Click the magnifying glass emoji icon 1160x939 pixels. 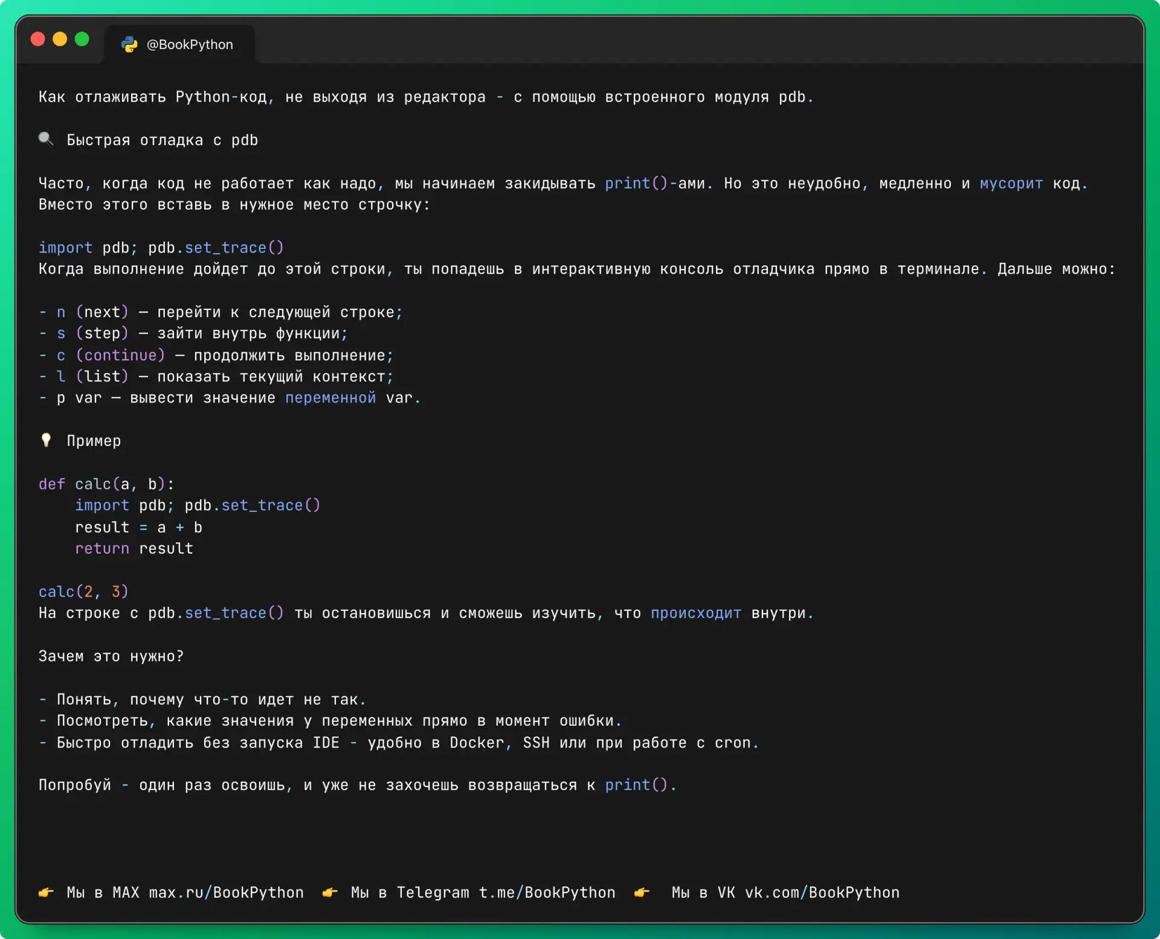click(x=46, y=140)
